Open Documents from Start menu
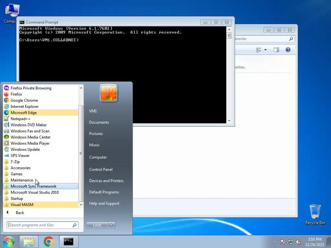Image resolution: width=331 pixels, height=248 pixels. point(99,122)
